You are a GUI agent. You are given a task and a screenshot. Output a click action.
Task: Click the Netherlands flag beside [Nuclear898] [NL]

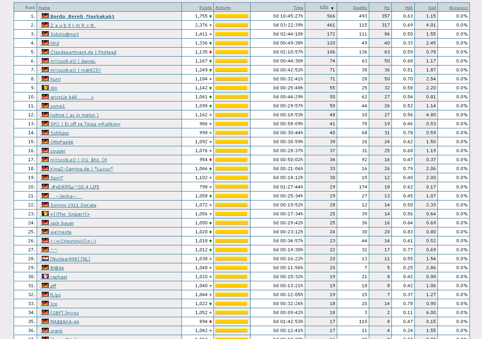coord(45,258)
